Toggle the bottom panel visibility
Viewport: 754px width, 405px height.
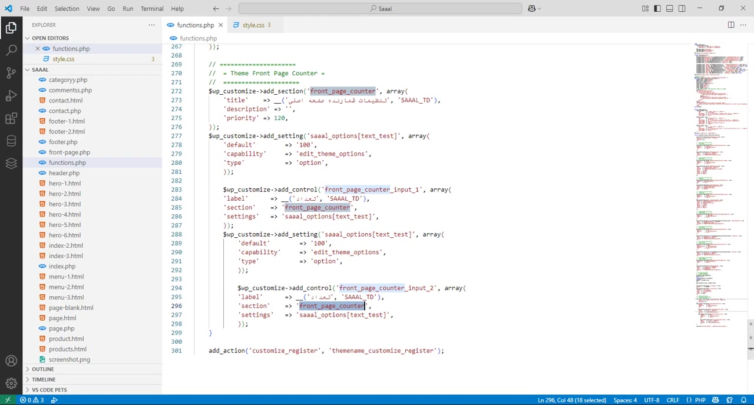point(670,8)
